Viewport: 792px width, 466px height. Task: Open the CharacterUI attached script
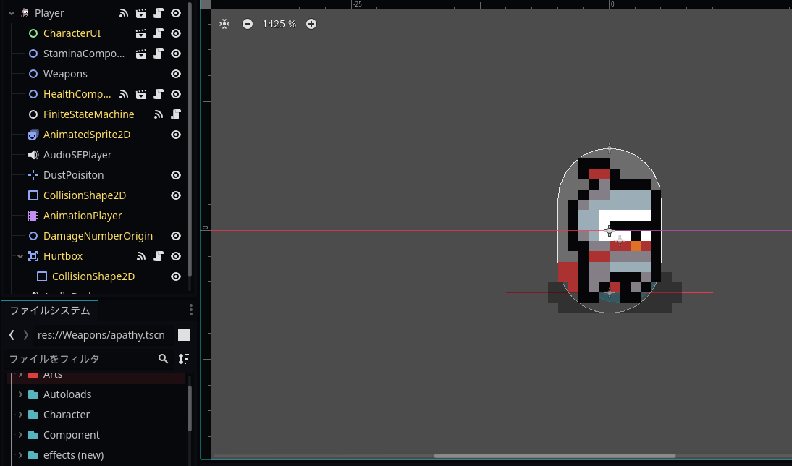coord(159,33)
